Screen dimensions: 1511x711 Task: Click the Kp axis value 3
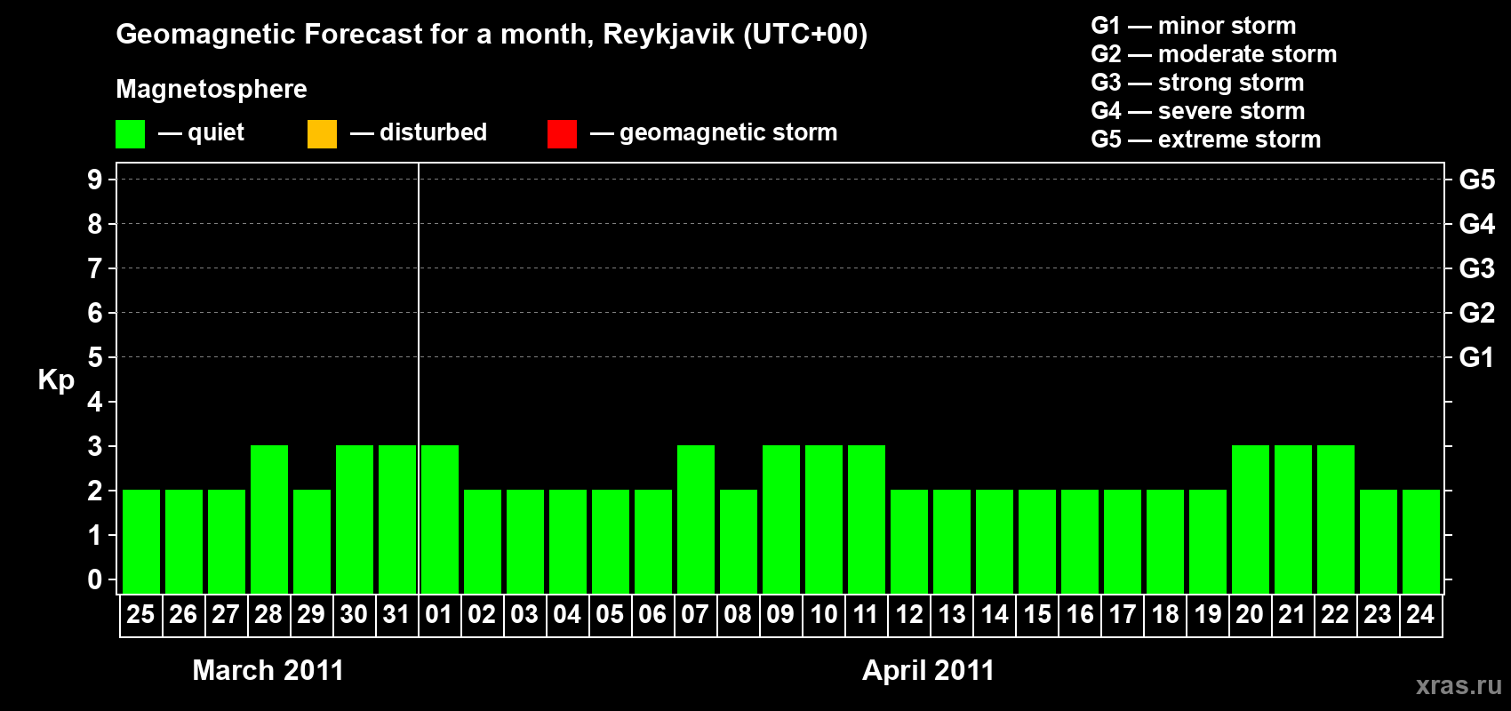click(x=94, y=446)
